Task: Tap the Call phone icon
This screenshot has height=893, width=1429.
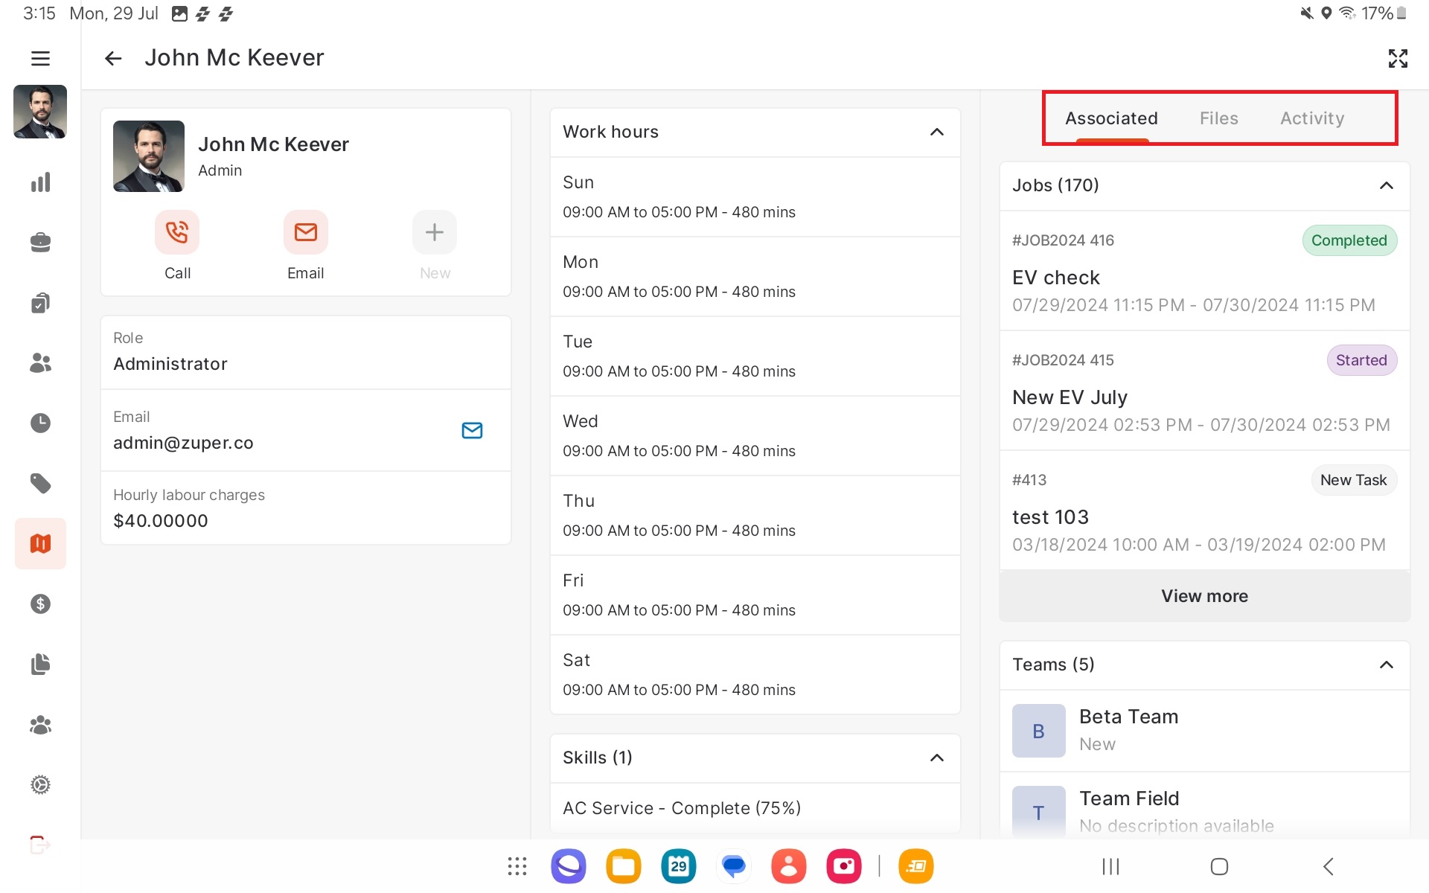Action: click(177, 232)
